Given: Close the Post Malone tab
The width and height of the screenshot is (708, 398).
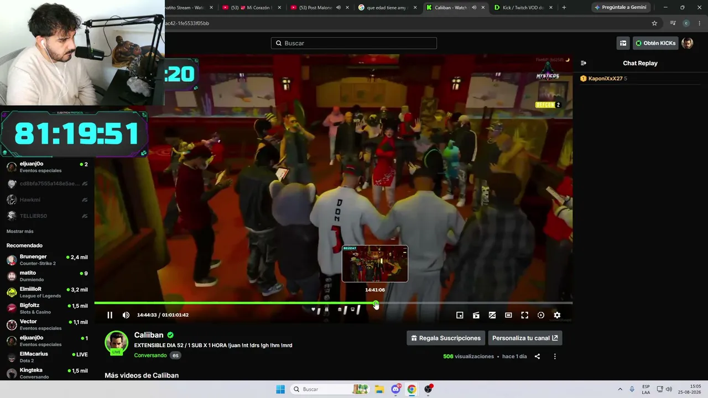Looking at the screenshot, I should coord(347,8).
